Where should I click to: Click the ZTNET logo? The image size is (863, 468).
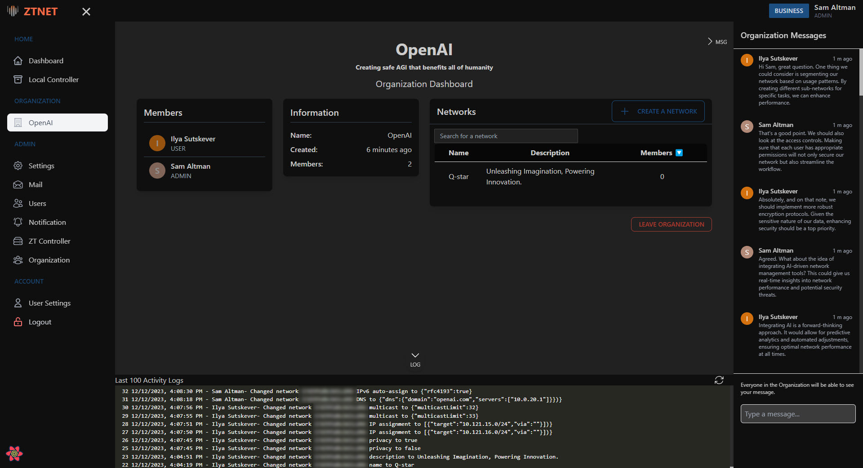tap(32, 11)
